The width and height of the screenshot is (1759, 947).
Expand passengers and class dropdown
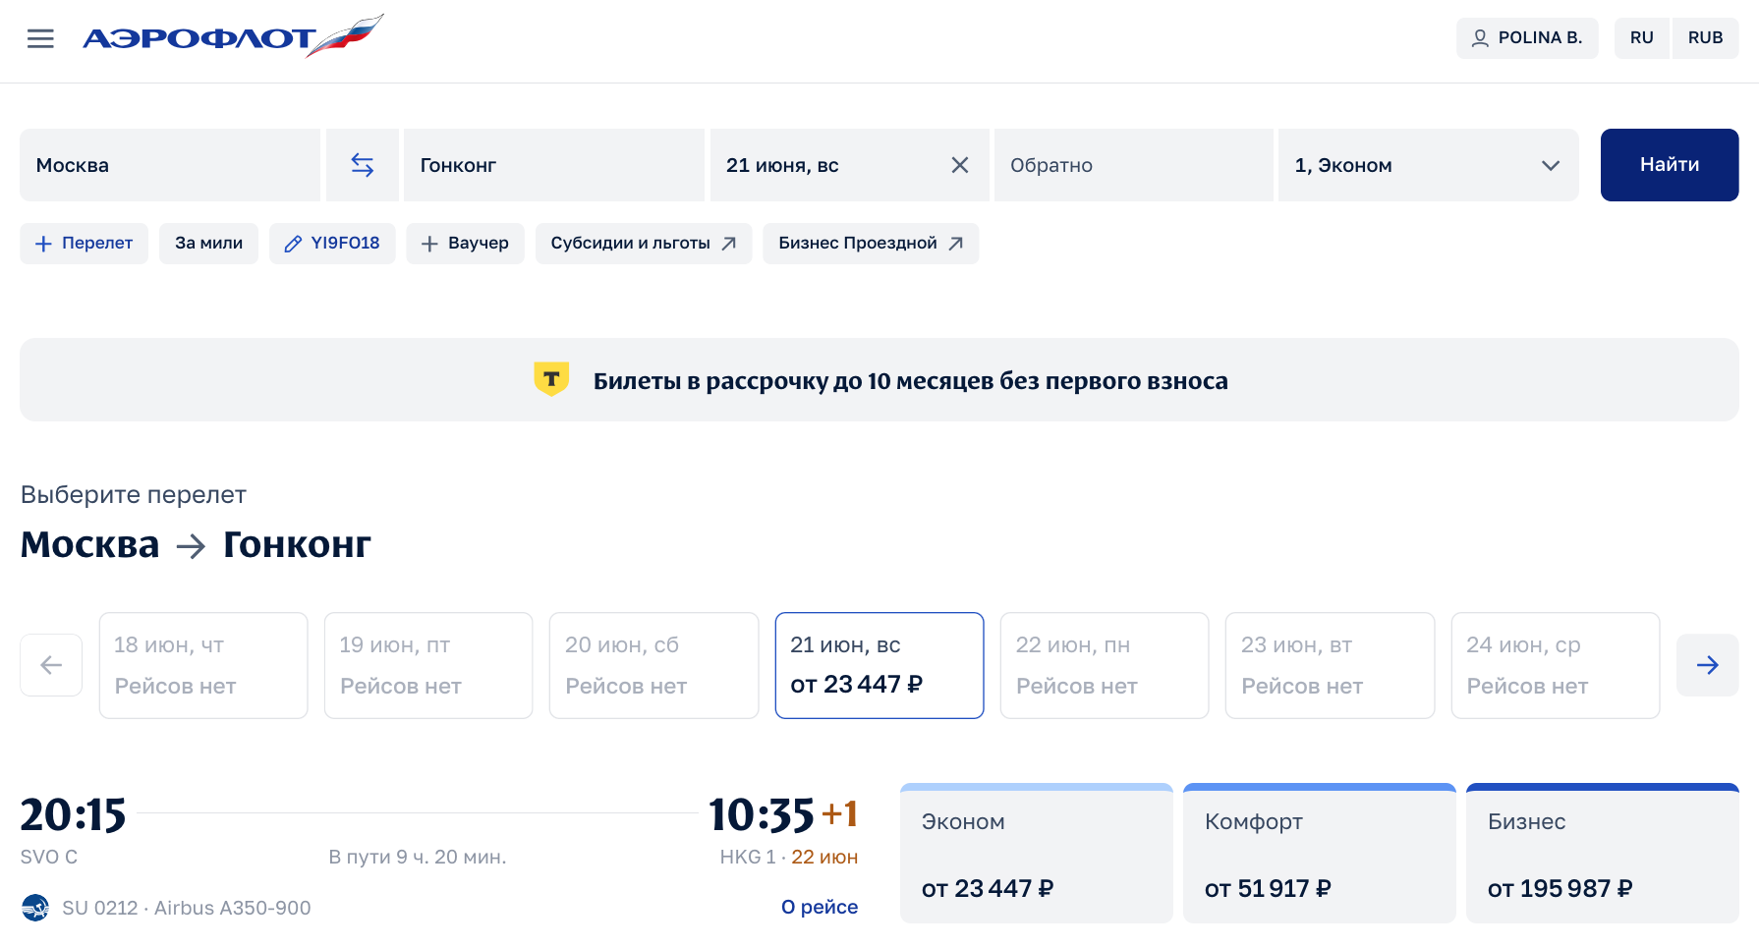(1429, 165)
